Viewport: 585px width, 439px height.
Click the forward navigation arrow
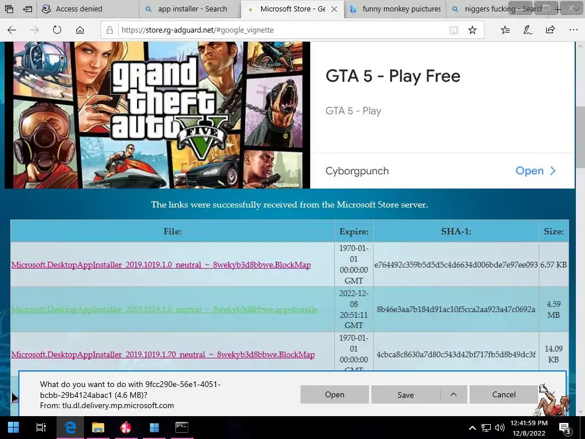point(34,30)
